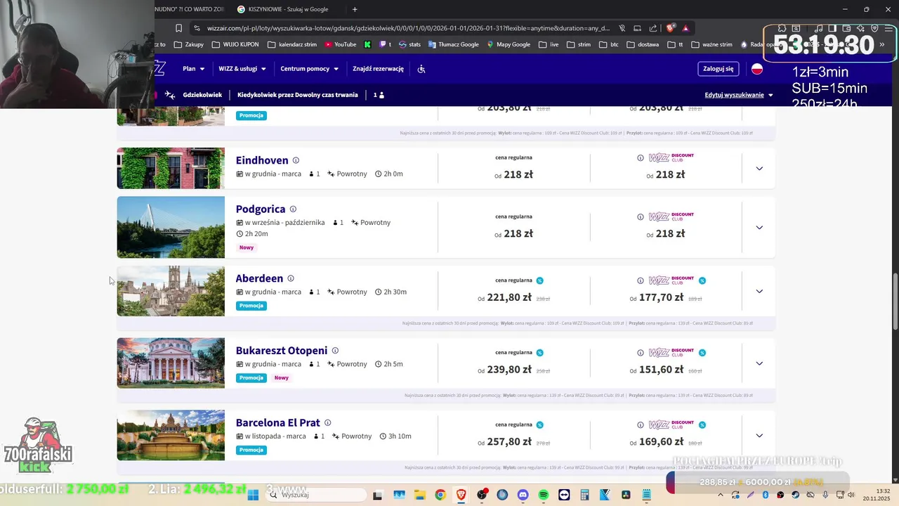The image size is (899, 506).
Task: Click the page vertical scrollbar thumb
Action: coord(895,301)
